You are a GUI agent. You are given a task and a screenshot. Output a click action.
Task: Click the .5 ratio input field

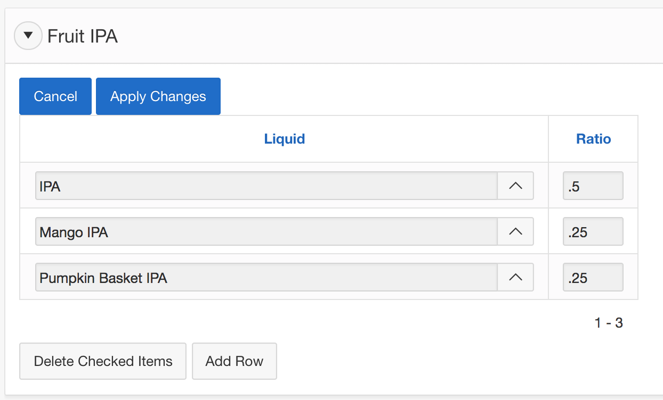pos(593,186)
